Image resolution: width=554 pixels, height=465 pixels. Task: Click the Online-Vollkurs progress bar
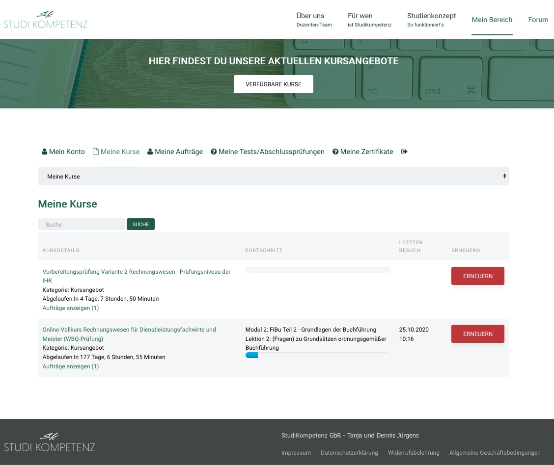pos(317,355)
